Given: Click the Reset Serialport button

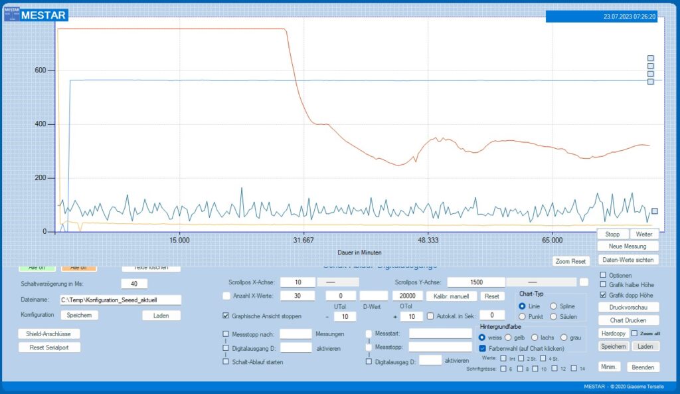Looking at the screenshot, I should 49,347.
